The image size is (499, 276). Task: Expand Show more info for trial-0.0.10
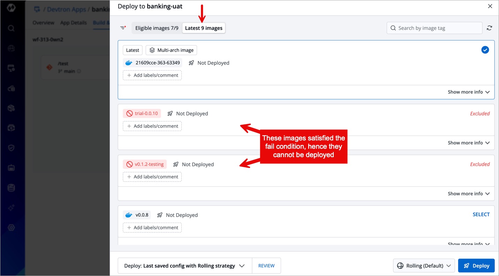pos(469,143)
